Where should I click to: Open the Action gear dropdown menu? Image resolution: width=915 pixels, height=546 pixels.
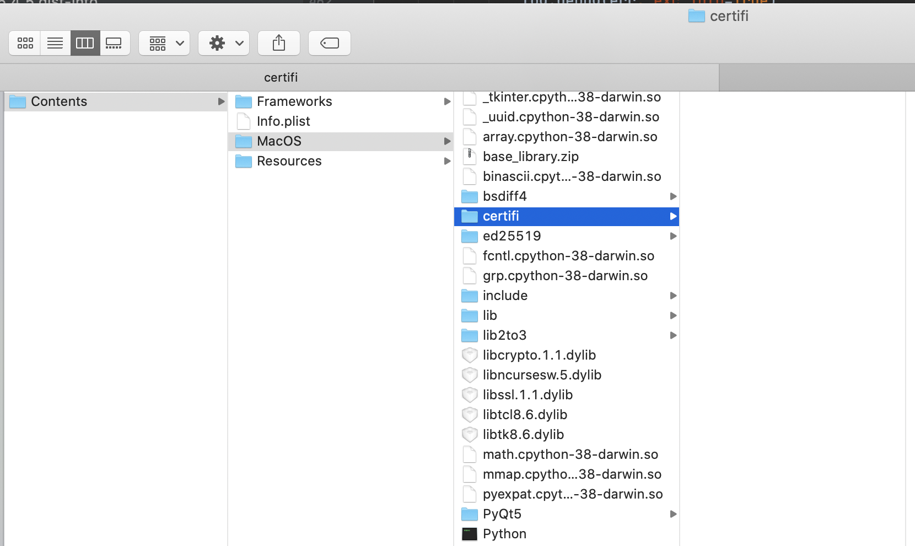point(223,43)
